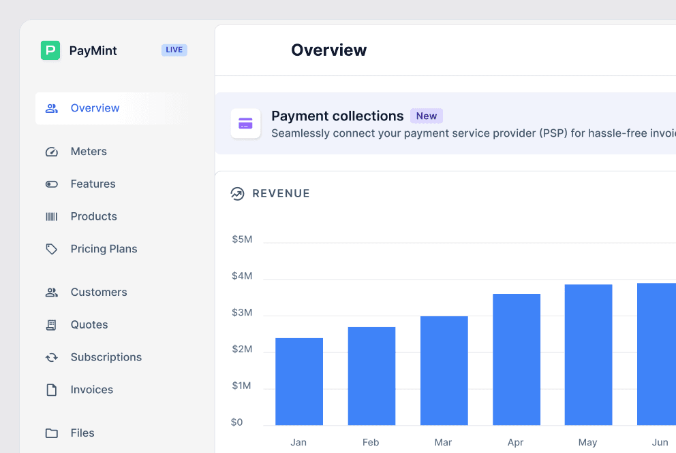This screenshot has width=676, height=453.
Task: Click the Pricing Plans tag icon
Action: pyautogui.click(x=52, y=249)
